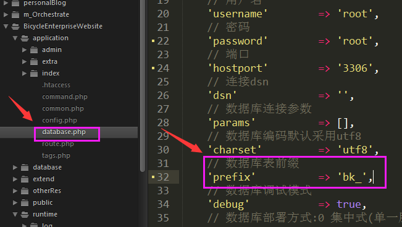The height and width of the screenshot is (227, 402).
Task: Collapse the runtime folder arrow
Action: coord(15,214)
